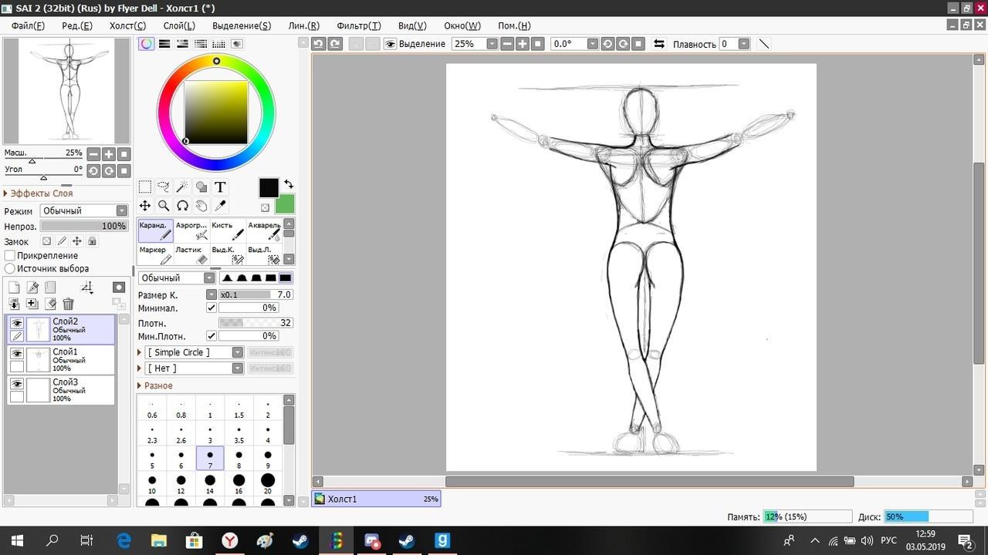The width and height of the screenshot is (988, 555).
Task: Choose brush size 14 preset
Action: pos(210,484)
